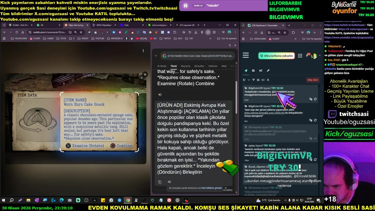Screen dimensions: 375x211
Task: Pin the Google Lens side panel
Action: 230,45
